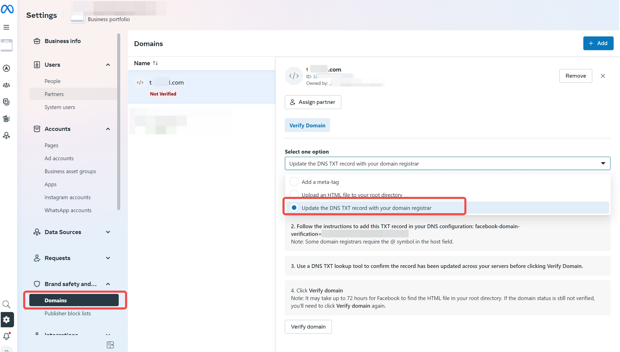
Task: Click the code icon in domain list row
Action: pyautogui.click(x=140, y=83)
